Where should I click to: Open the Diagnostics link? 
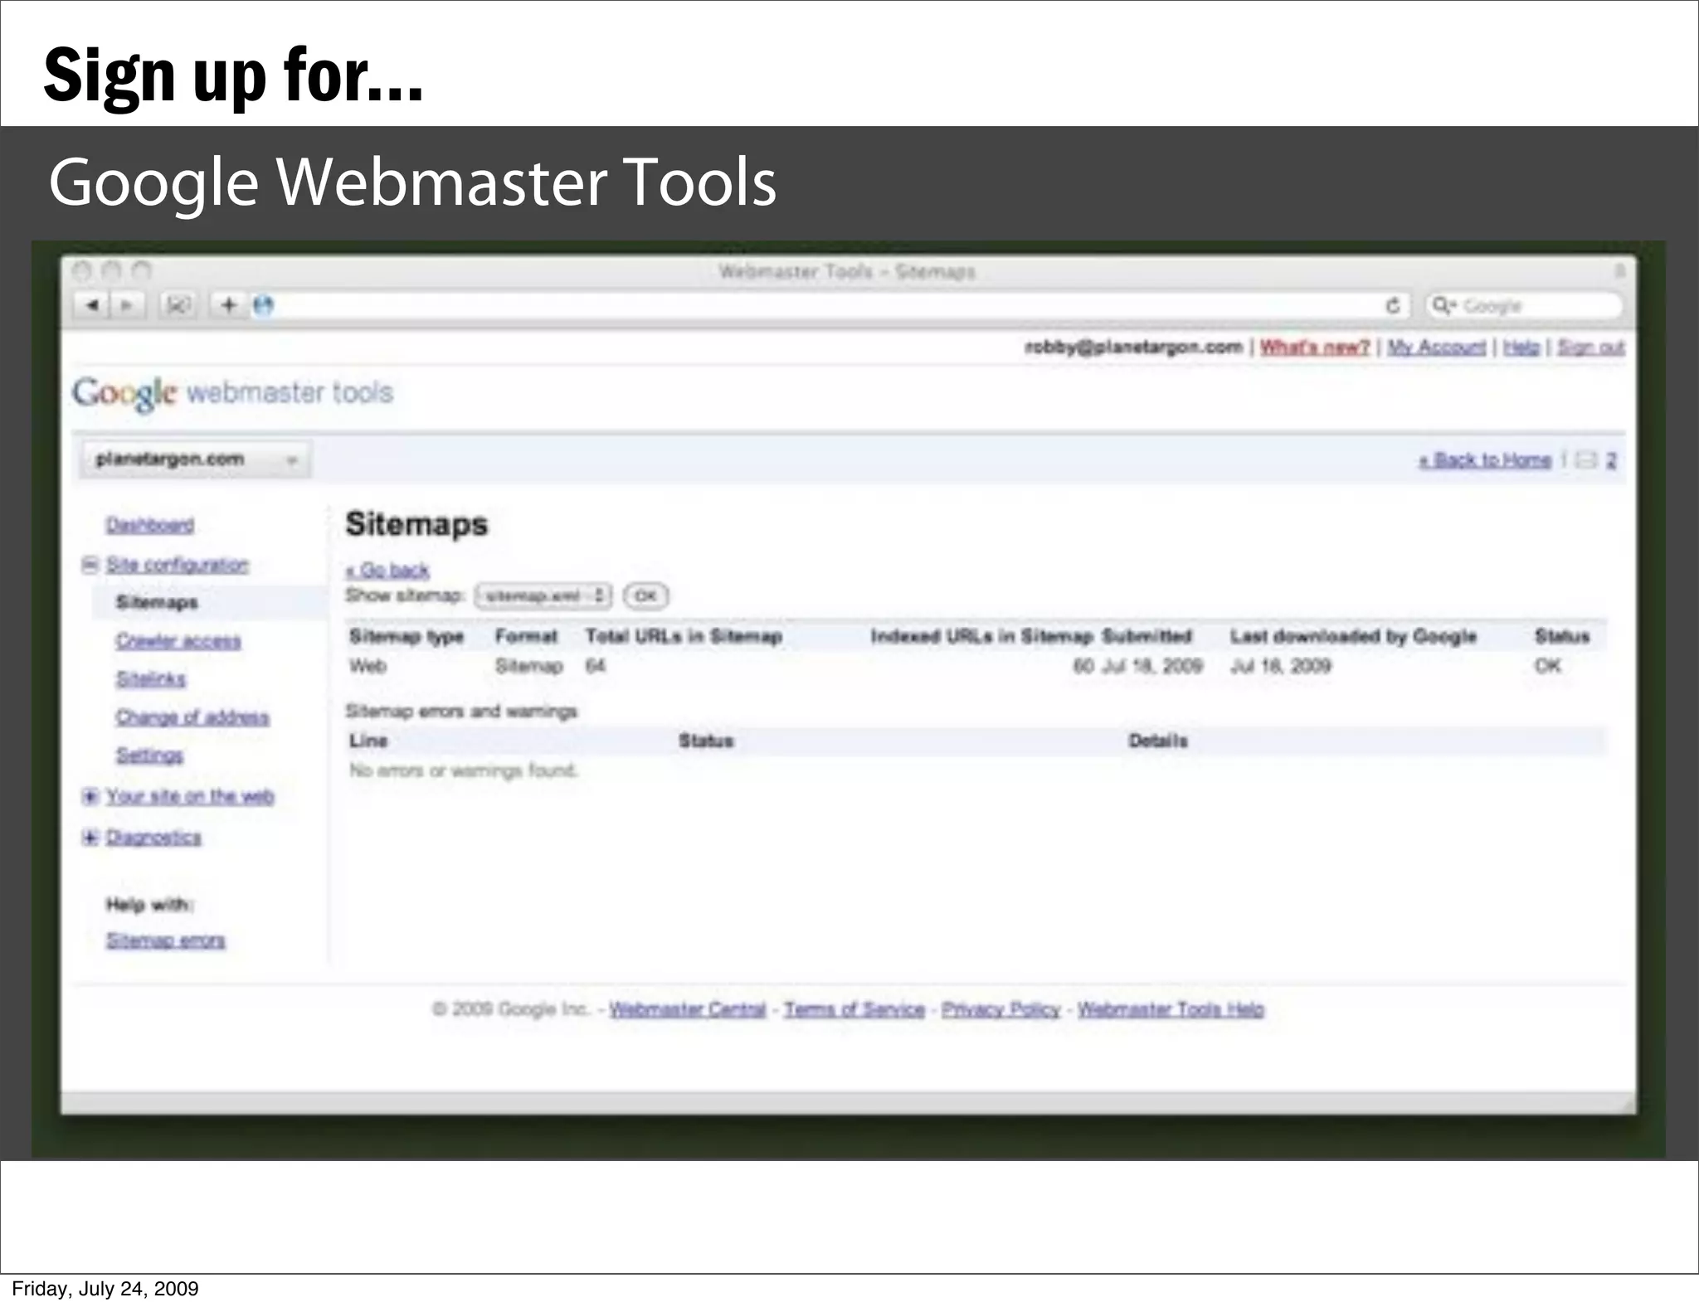click(x=154, y=837)
